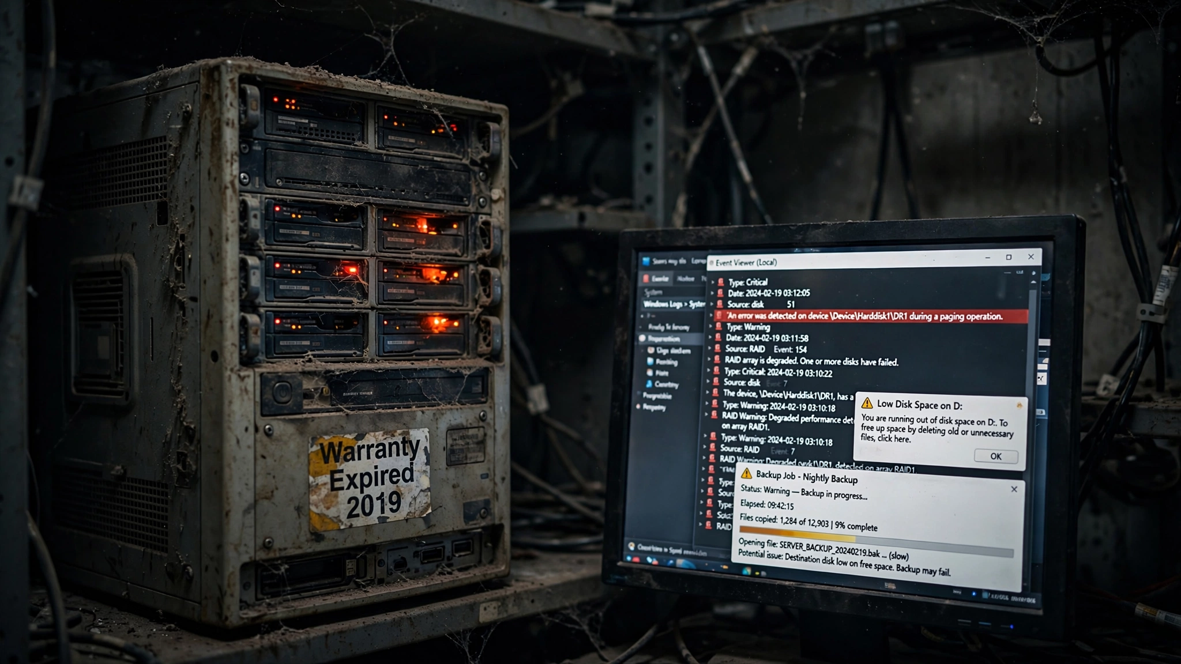Open the 'Windows Logs > System' tree item
Image resolution: width=1181 pixels, height=664 pixels.
coord(674,304)
